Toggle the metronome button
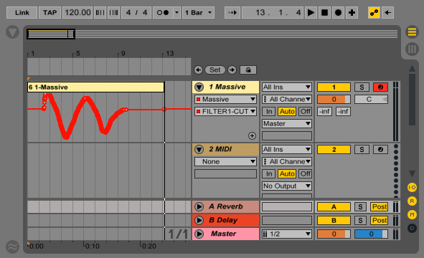The image size is (424, 258). pyautogui.click(x=163, y=13)
